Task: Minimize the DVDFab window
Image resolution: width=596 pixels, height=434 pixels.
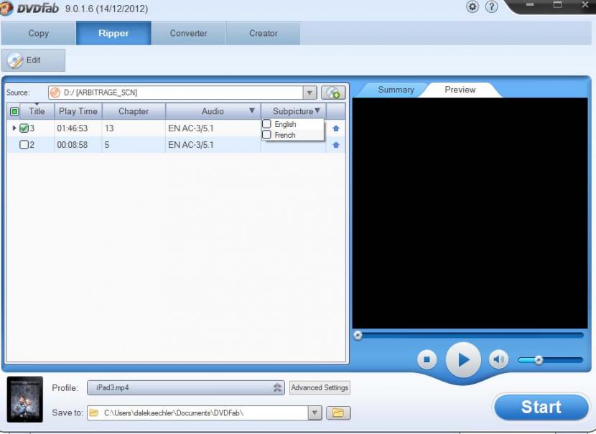Action: coord(530,4)
